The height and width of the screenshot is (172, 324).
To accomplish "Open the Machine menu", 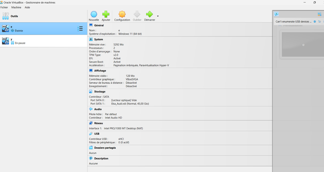I will (16, 7).
